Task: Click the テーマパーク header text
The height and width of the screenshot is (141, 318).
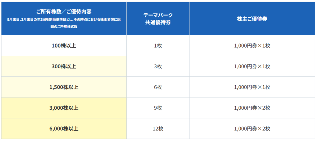Action: point(158,15)
